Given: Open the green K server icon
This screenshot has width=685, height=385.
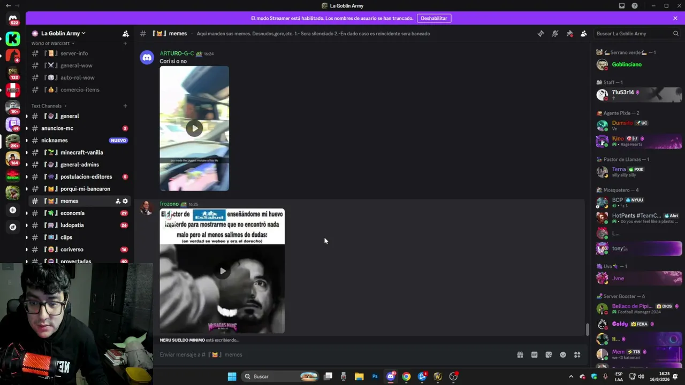Looking at the screenshot, I should (x=13, y=38).
